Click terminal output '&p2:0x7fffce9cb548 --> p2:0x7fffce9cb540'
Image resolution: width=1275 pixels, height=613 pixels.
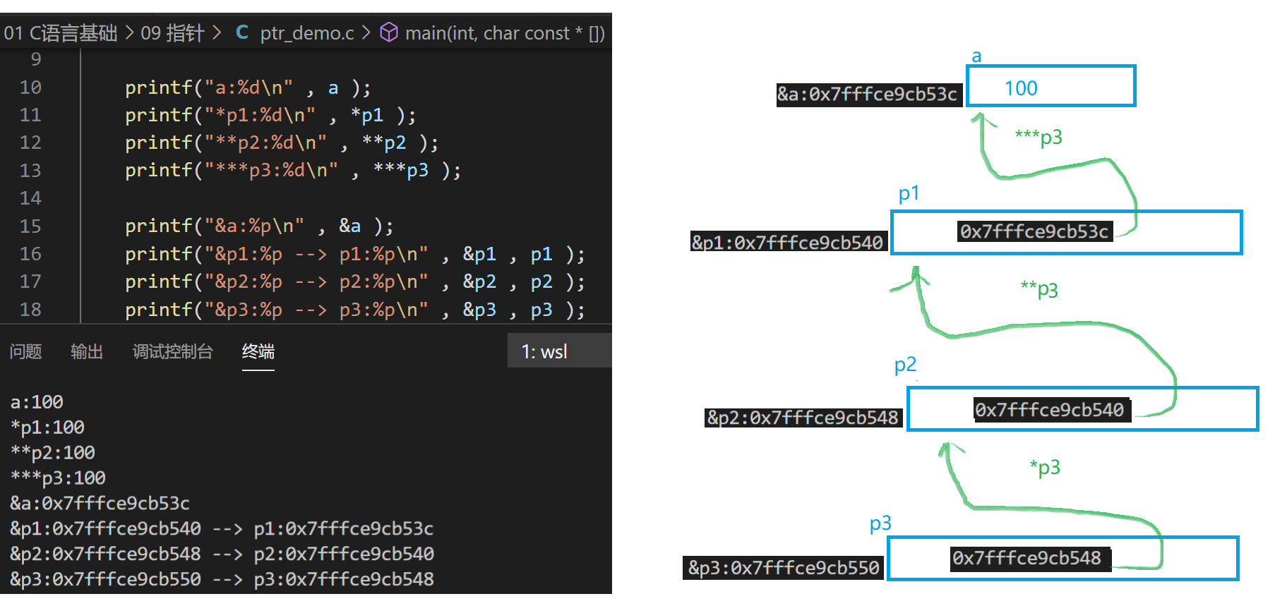tap(222, 554)
